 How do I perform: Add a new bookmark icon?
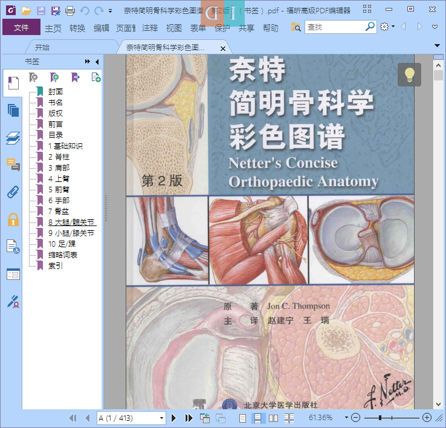[x=54, y=77]
